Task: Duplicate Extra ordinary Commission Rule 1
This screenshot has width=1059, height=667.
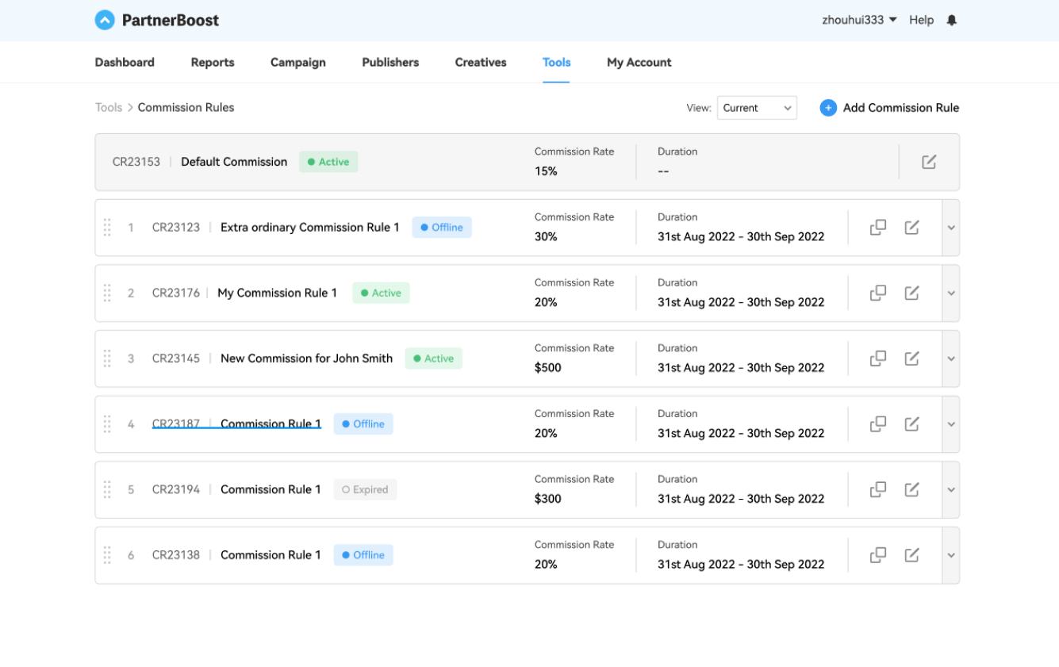Action: point(877,228)
